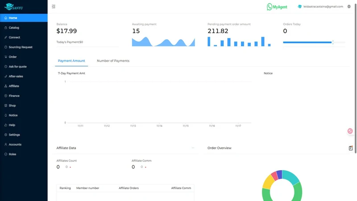
Task: Open the Accounts menu item
Action: pyautogui.click(x=24, y=144)
